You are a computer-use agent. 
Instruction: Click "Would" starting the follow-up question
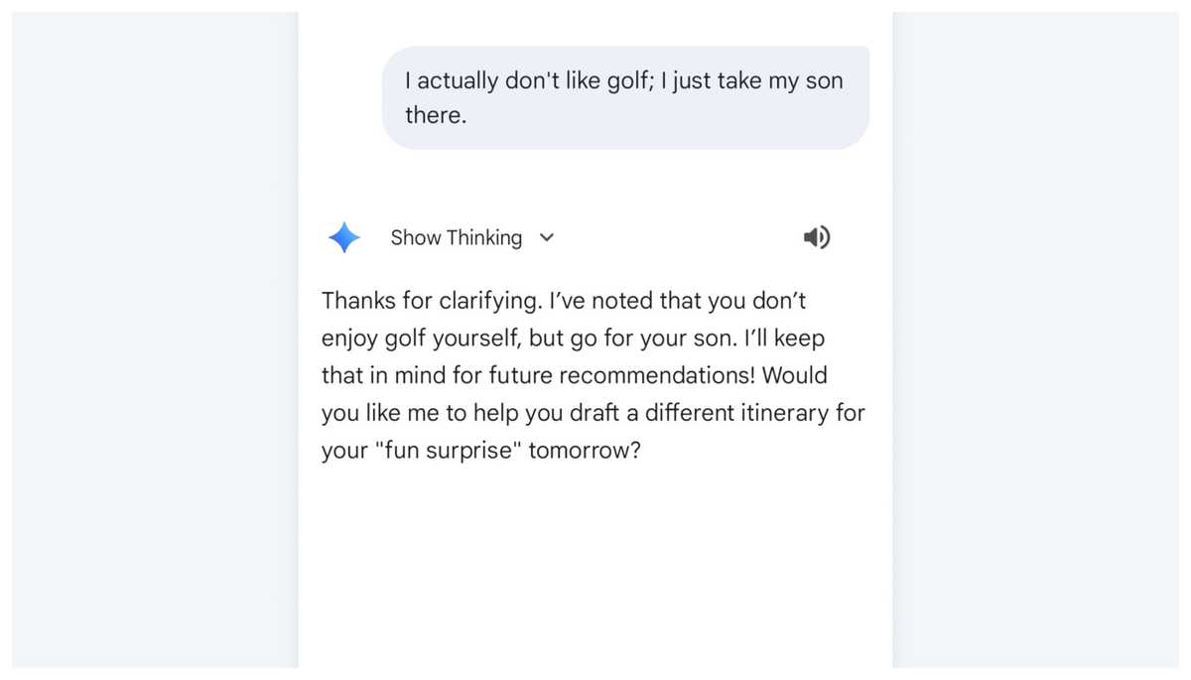(x=794, y=375)
